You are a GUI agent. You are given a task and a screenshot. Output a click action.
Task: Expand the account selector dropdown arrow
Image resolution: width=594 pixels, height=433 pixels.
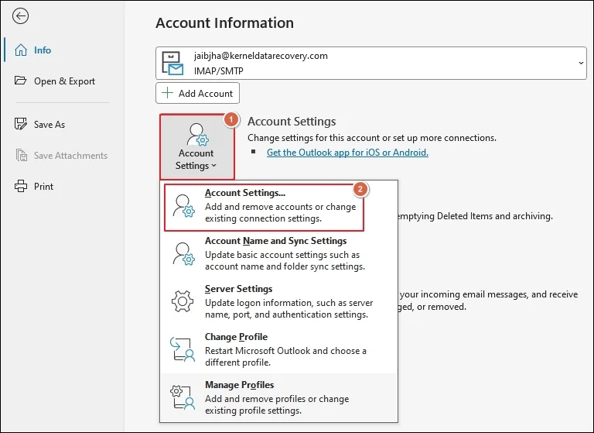pos(581,63)
